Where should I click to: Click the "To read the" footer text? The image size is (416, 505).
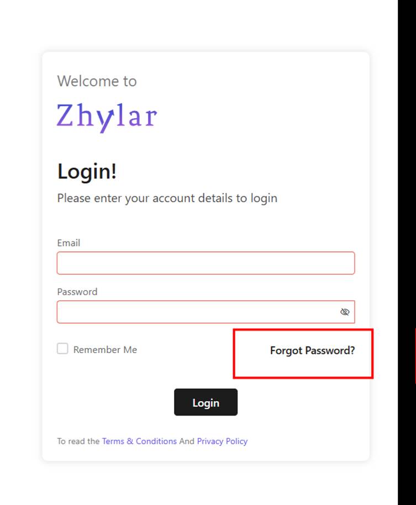(x=78, y=441)
